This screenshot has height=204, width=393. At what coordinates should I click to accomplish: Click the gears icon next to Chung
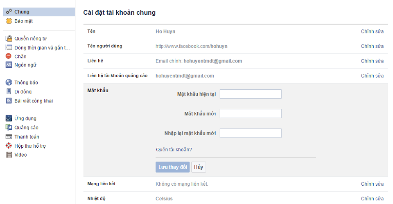point(9,12)
